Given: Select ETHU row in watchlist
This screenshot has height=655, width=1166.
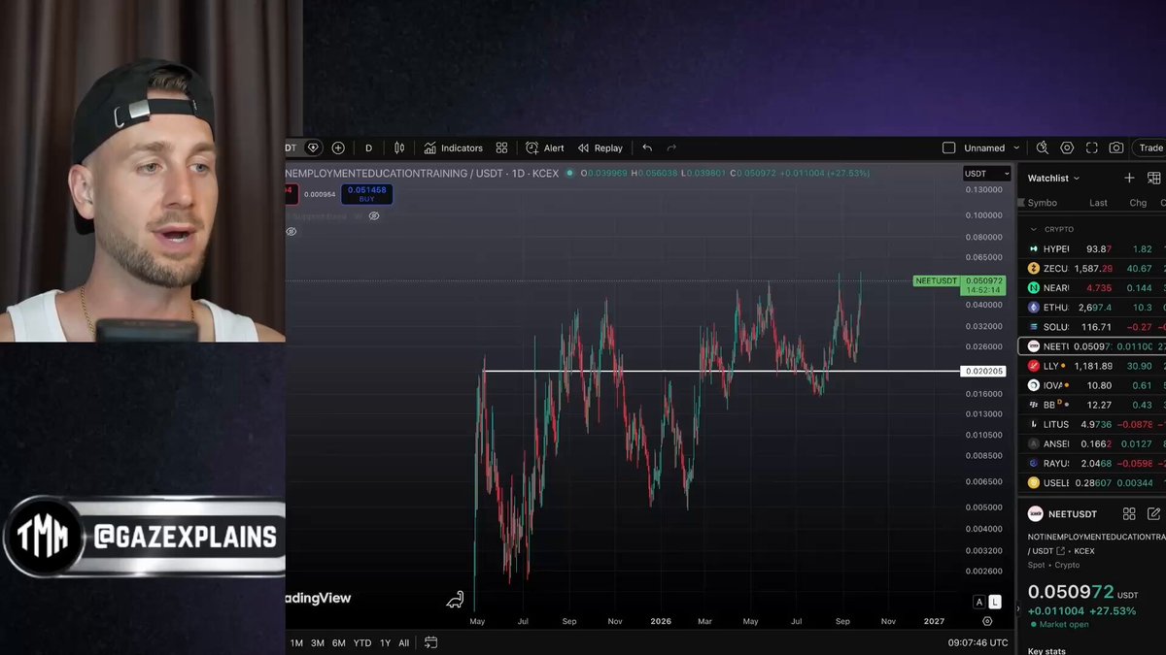Looking at the screenshot, I should (1091, 308).
